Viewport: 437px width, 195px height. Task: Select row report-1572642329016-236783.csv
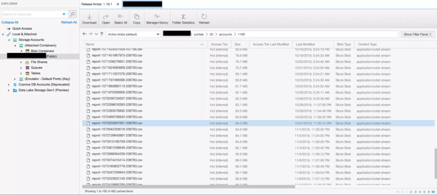tap(258, 129)
